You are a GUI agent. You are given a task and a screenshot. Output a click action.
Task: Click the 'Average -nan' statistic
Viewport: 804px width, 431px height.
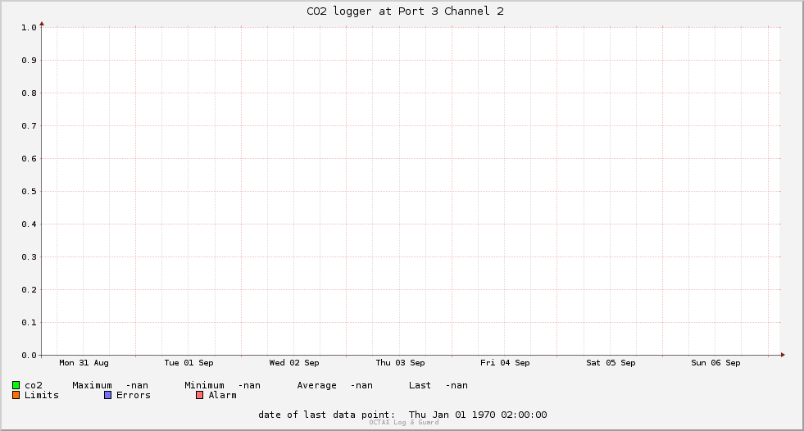(335, 385)
